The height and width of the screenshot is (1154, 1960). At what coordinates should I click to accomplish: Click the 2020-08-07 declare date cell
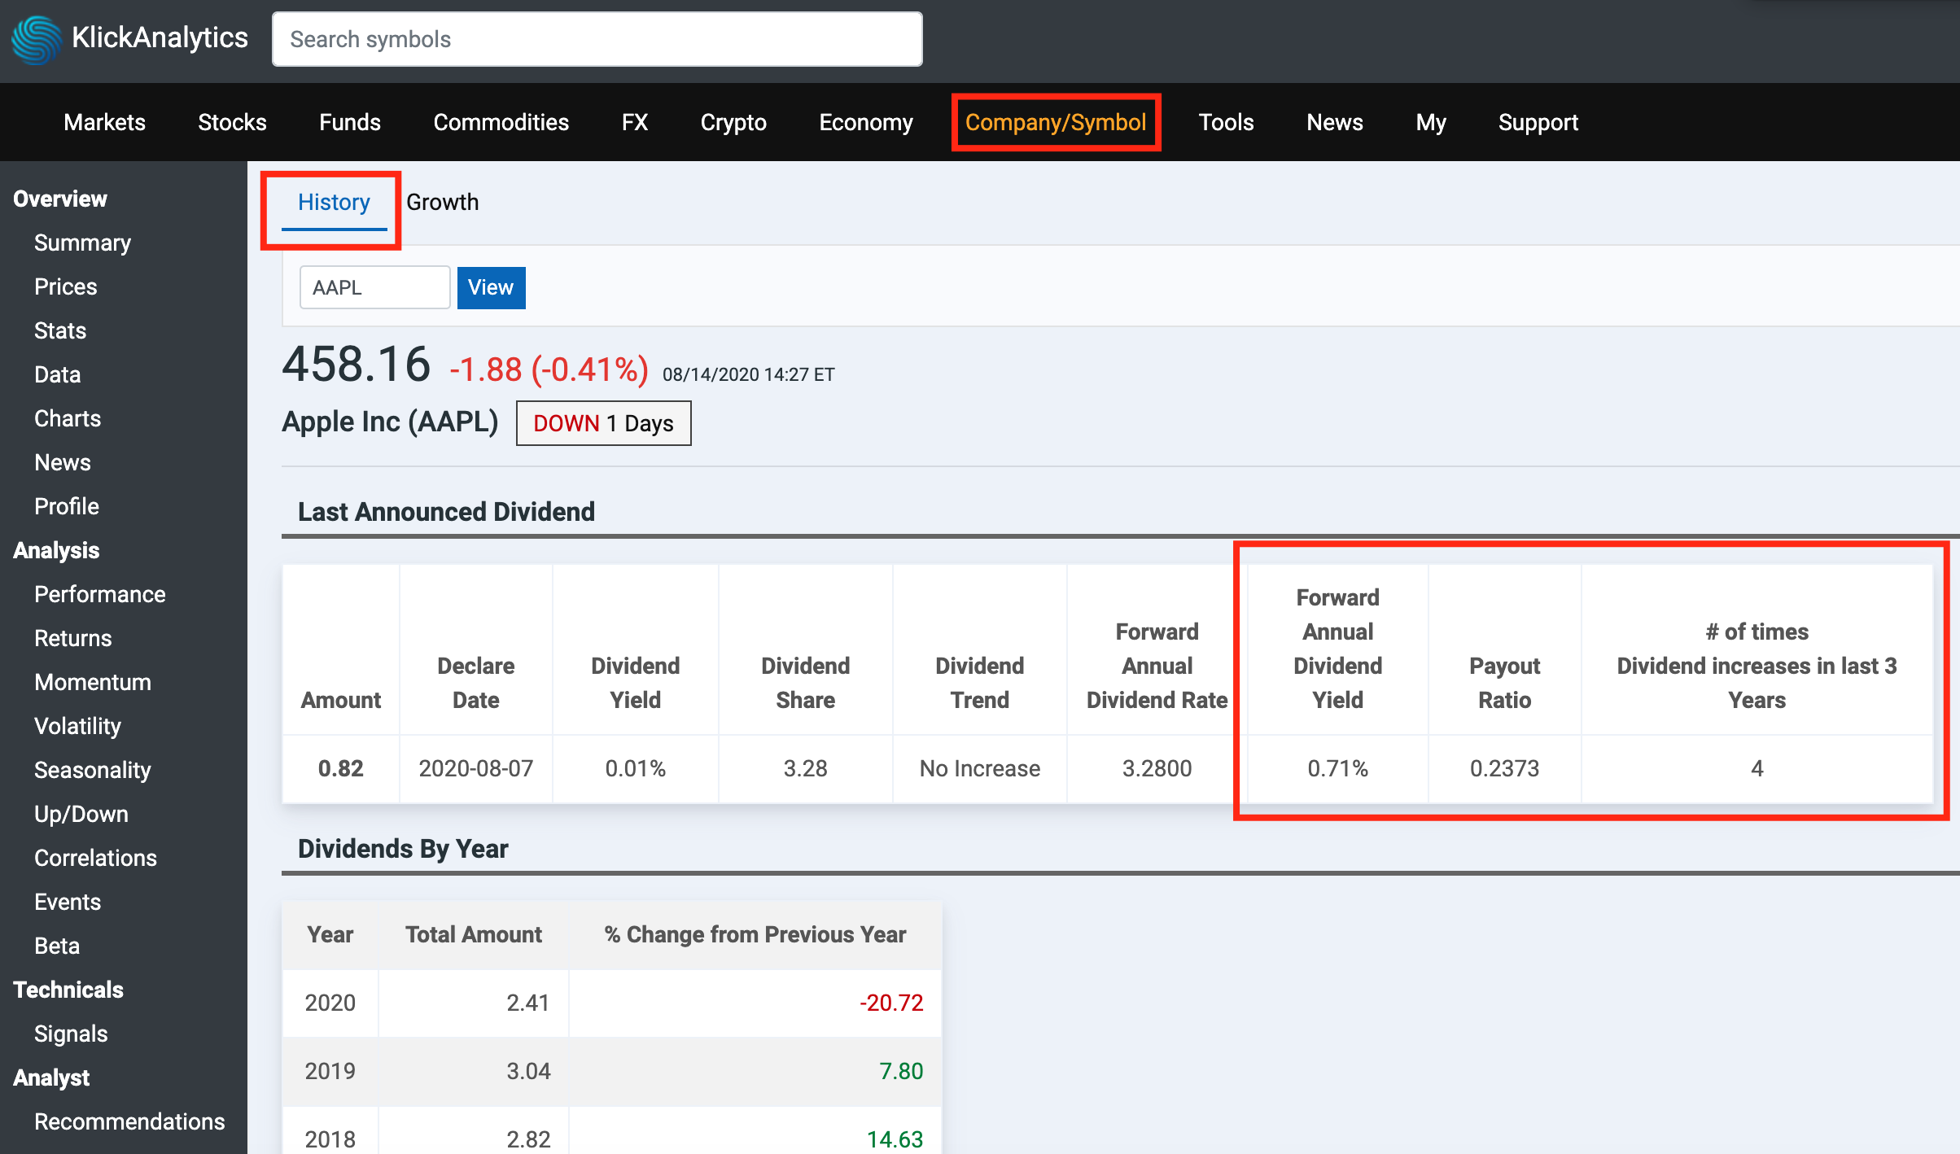(475, 768)
